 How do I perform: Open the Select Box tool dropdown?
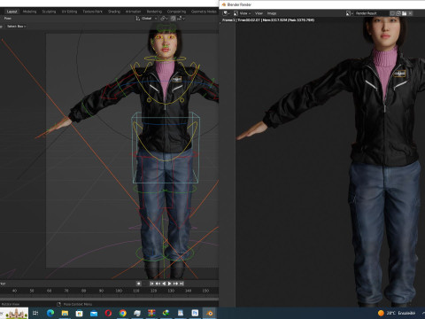[x=17, y=27]
